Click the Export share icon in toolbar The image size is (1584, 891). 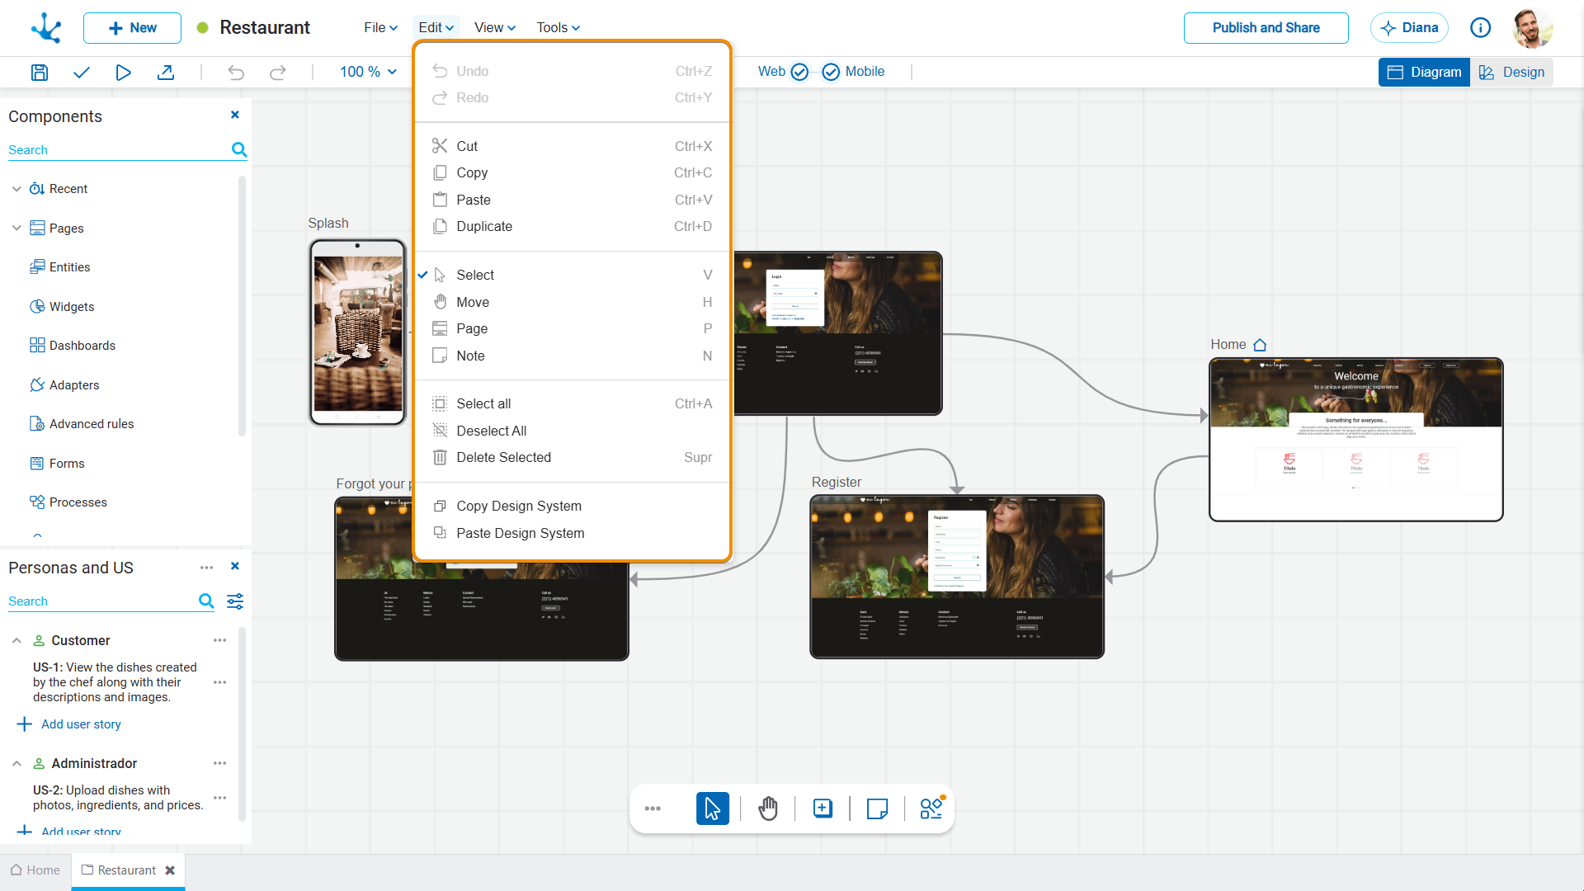point(165,72)
